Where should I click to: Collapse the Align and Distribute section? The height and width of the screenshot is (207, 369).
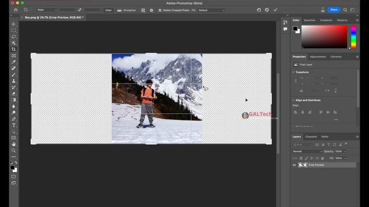point(293,100)
